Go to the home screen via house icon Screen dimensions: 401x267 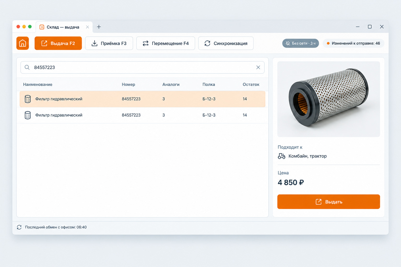coord(22,43)
